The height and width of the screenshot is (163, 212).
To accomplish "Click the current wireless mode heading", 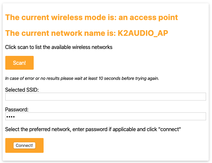I will coord(91,17).
